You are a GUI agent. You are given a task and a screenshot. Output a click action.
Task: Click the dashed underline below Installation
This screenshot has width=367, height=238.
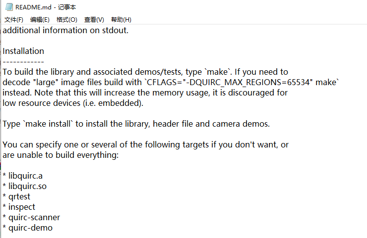(x=23, y=62)
